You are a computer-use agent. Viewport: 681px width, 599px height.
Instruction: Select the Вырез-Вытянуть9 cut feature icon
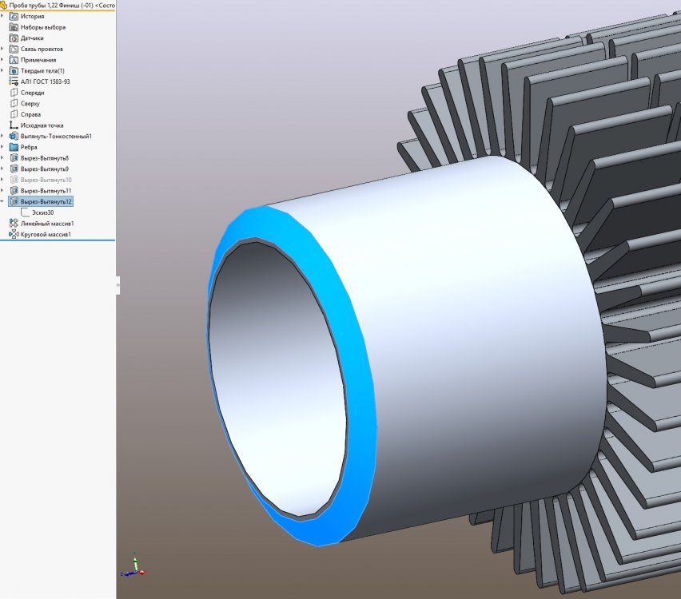pyautogui.click(x=14, y=169)
